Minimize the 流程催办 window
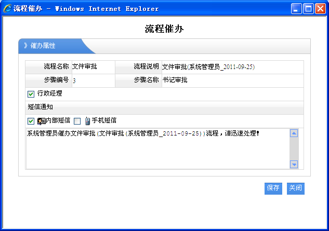Viewport: 329px width, 231px height. 296,8
